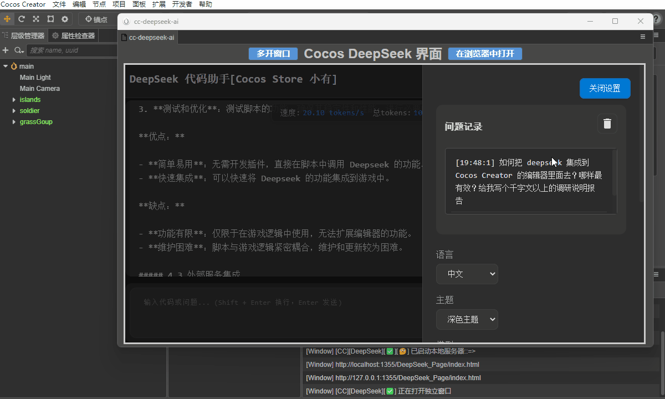Maximize the cc-deepseek-ai window
This screenshot has width=665, height=399.
point(615,22)
